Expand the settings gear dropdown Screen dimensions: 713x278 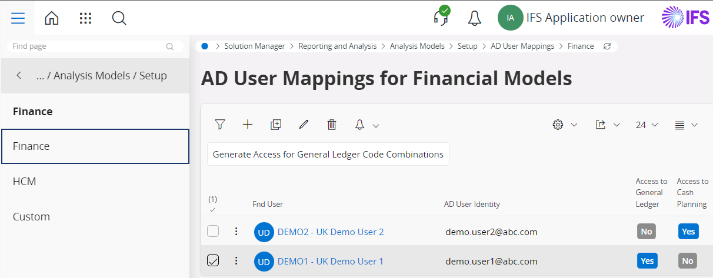[x=565, y=125]
